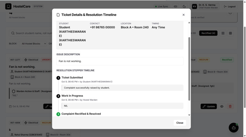This screenshot has height=137, width=246.
Task: Click the Electrical tag on HST-2277 ticket
Action: pos(31,60)
